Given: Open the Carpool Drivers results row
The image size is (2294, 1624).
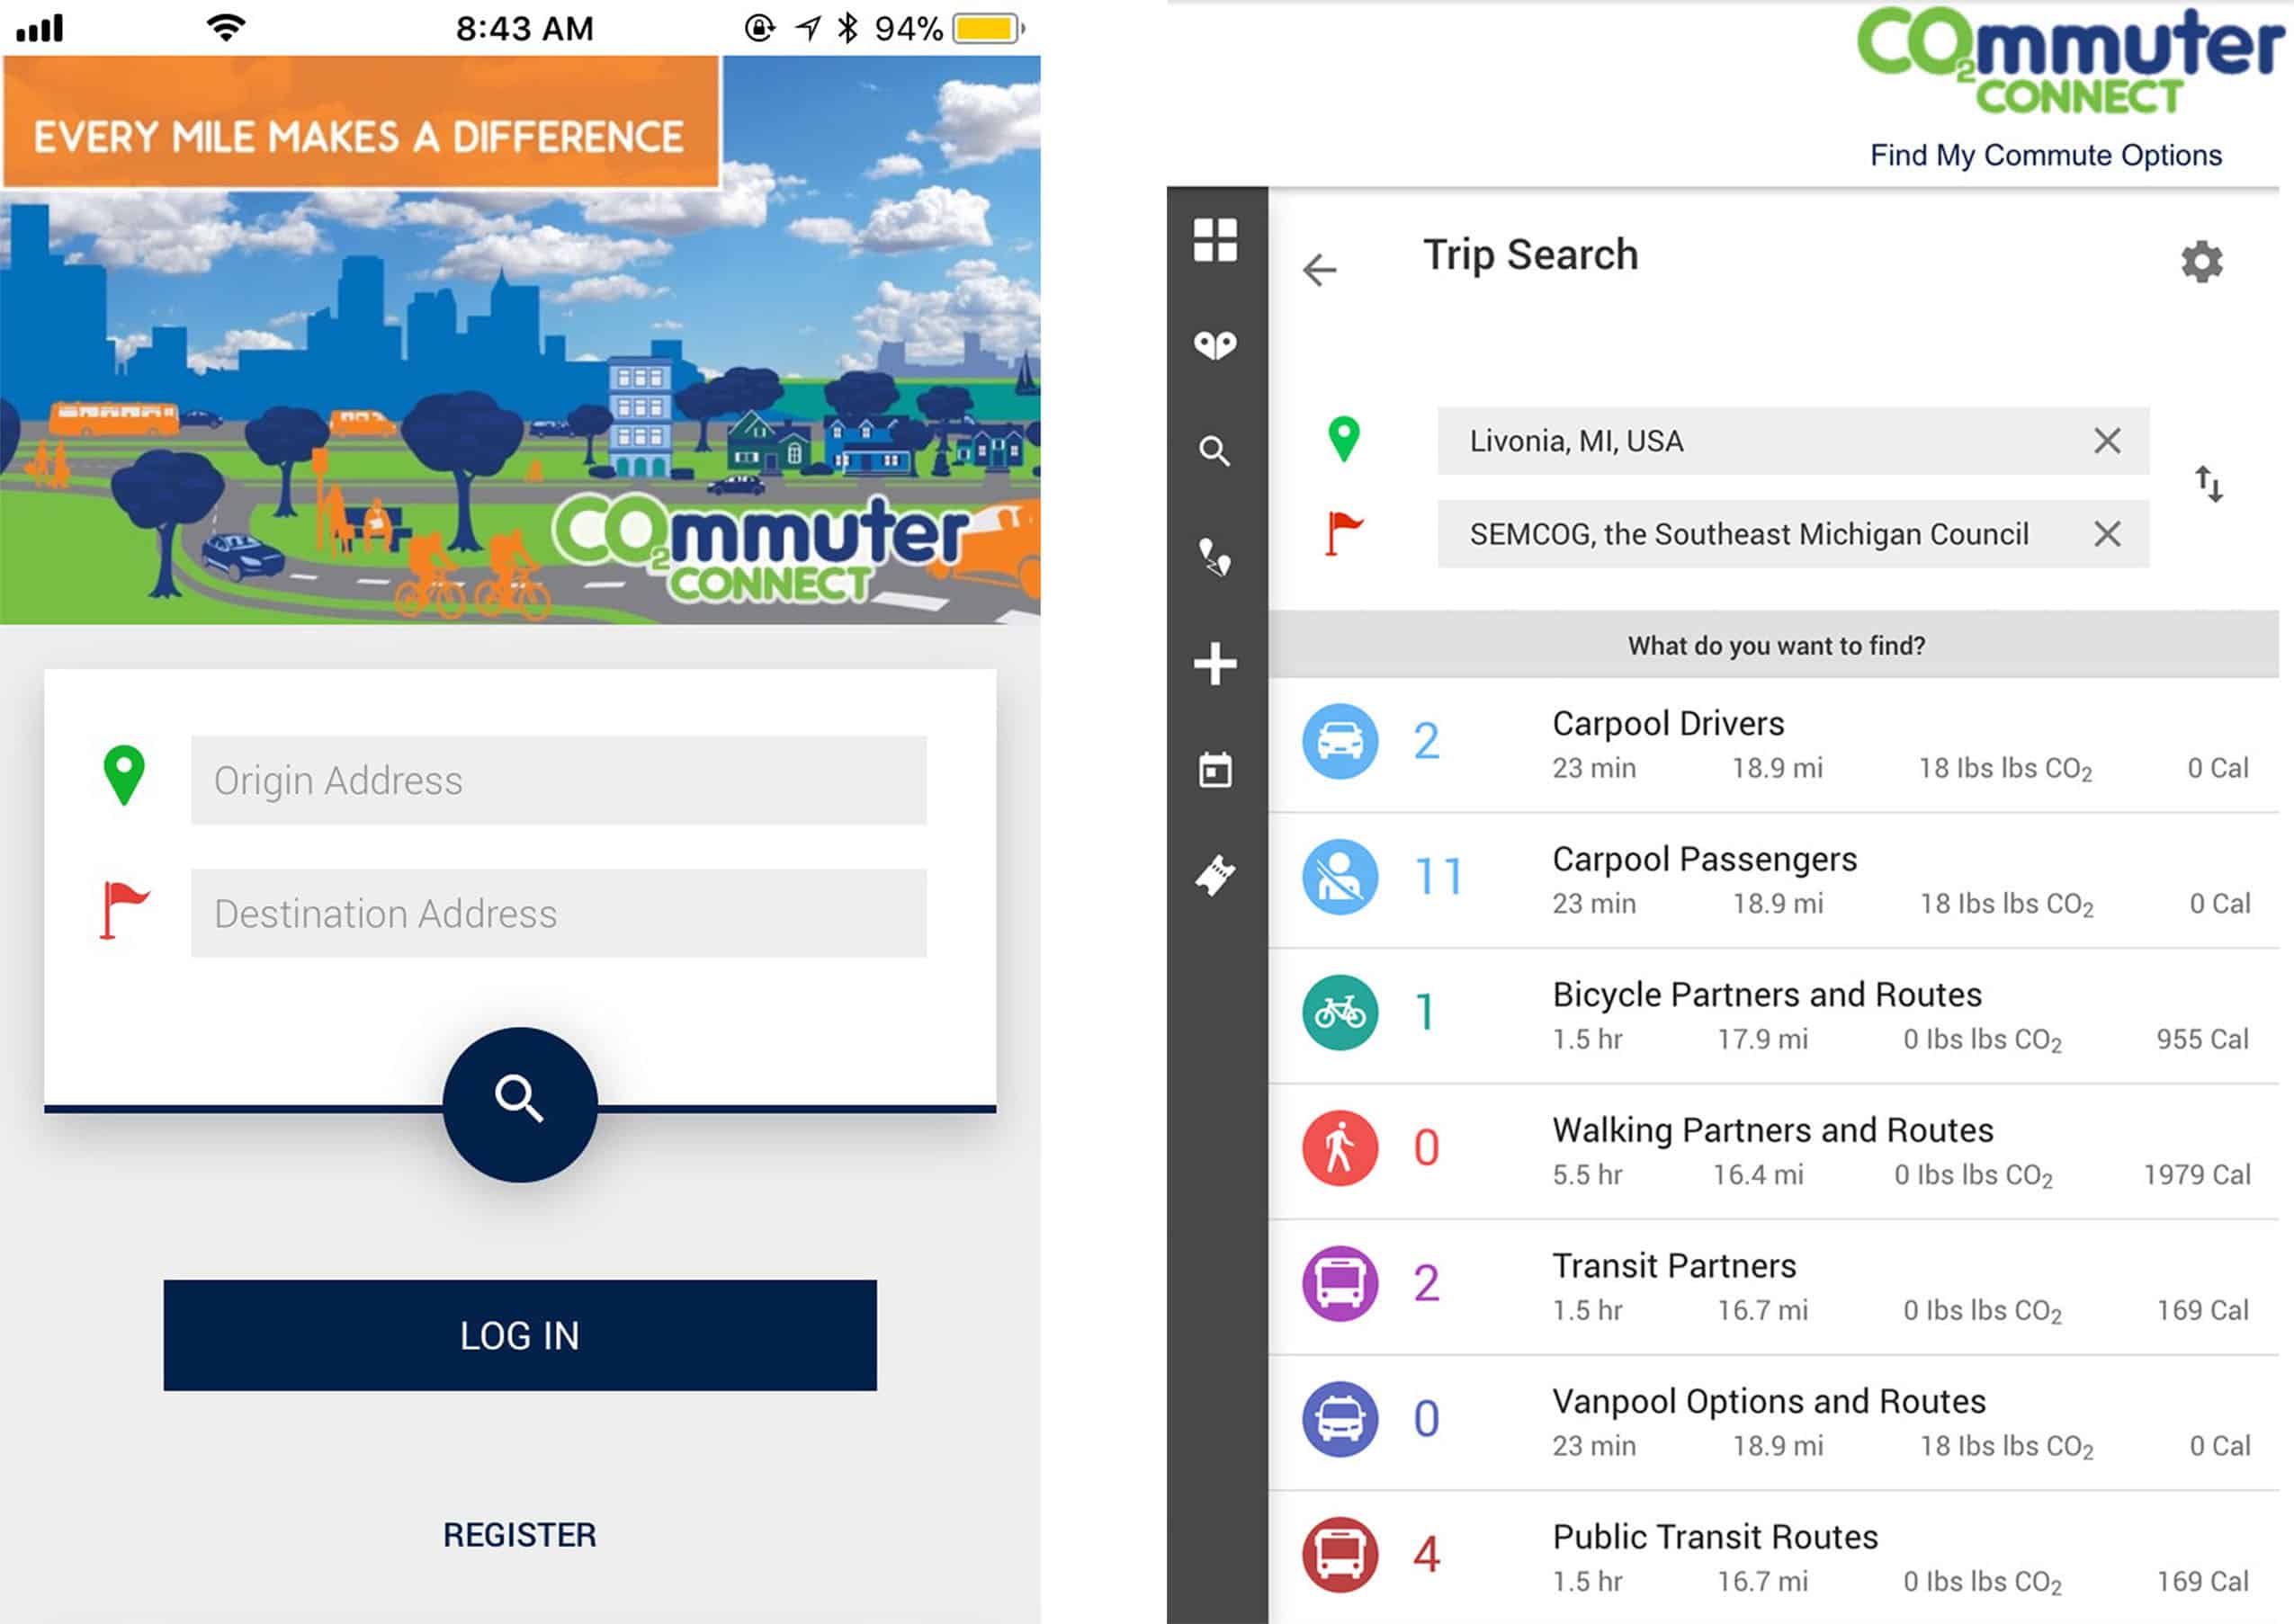Looking at the screenshot, I should (1773, 744).
